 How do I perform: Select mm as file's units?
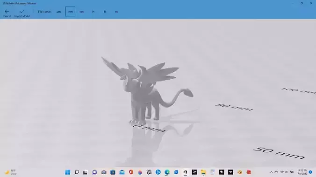pyautogui.click(x=70, y=12)
